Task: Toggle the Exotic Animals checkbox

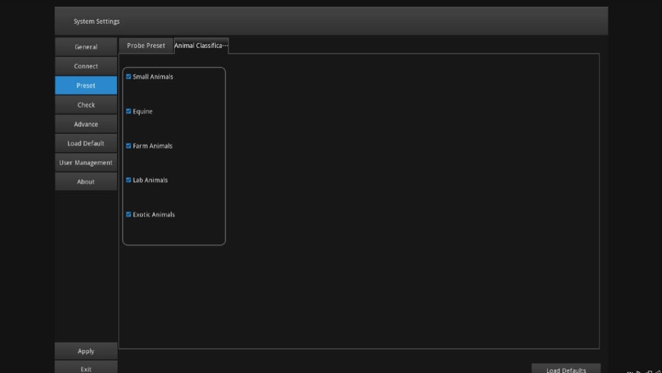Action: (129, 215)
